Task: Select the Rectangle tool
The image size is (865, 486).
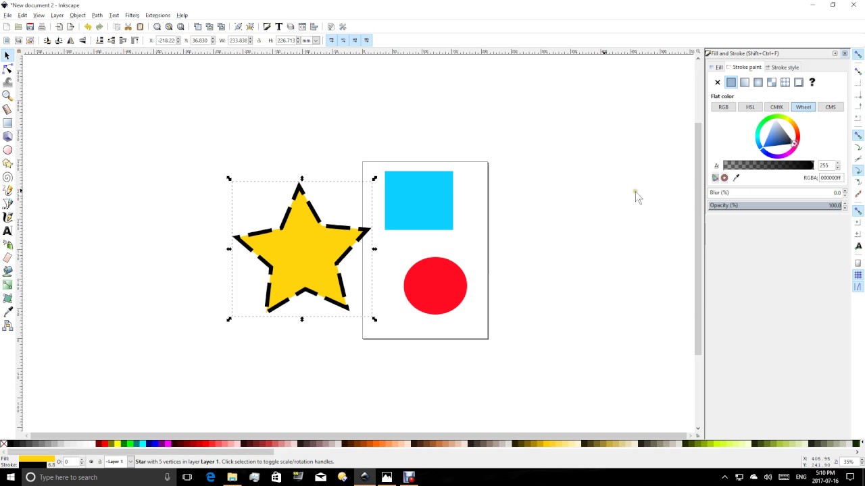Action: click(7, 123)
